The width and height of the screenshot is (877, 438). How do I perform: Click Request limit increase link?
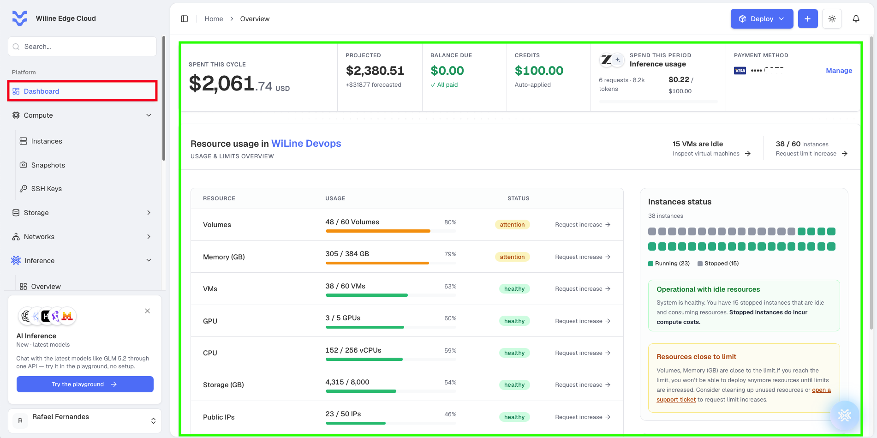[x=811, y=154]
